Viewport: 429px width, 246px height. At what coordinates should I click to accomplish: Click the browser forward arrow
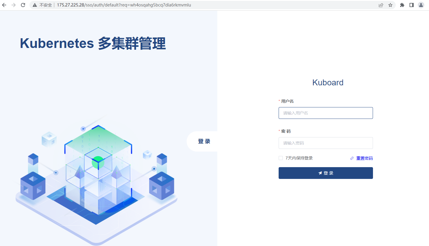14,5
